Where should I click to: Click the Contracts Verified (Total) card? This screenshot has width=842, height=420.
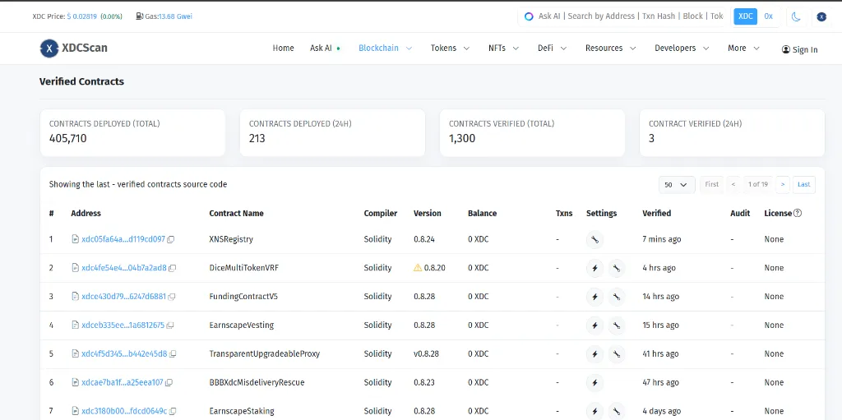pos(532,133)
